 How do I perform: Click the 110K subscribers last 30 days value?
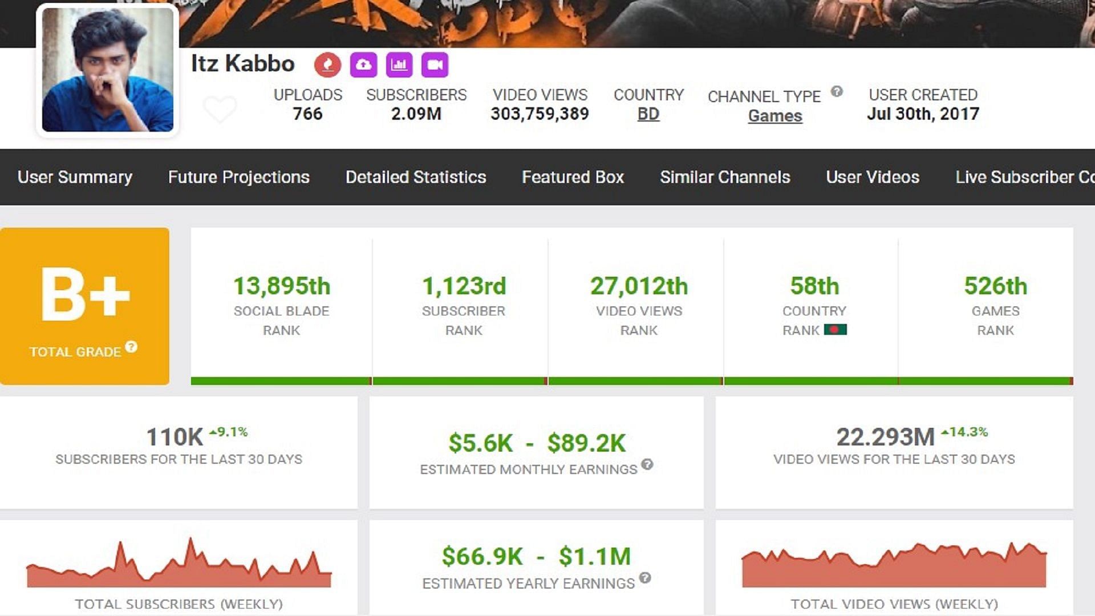click(175, 437)
